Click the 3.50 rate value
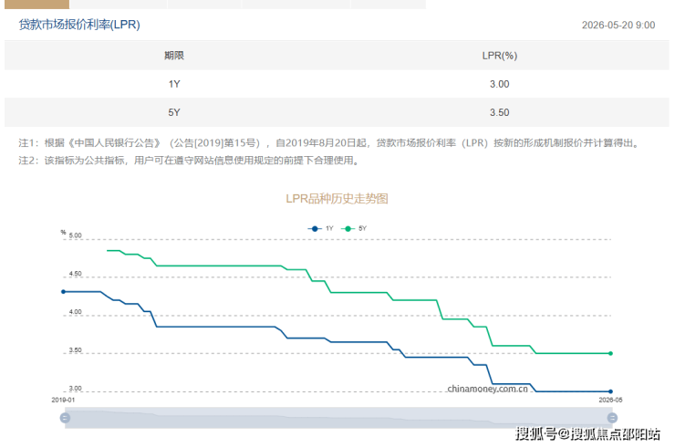Viewport: 675px width, 448px height. (499, 112)
